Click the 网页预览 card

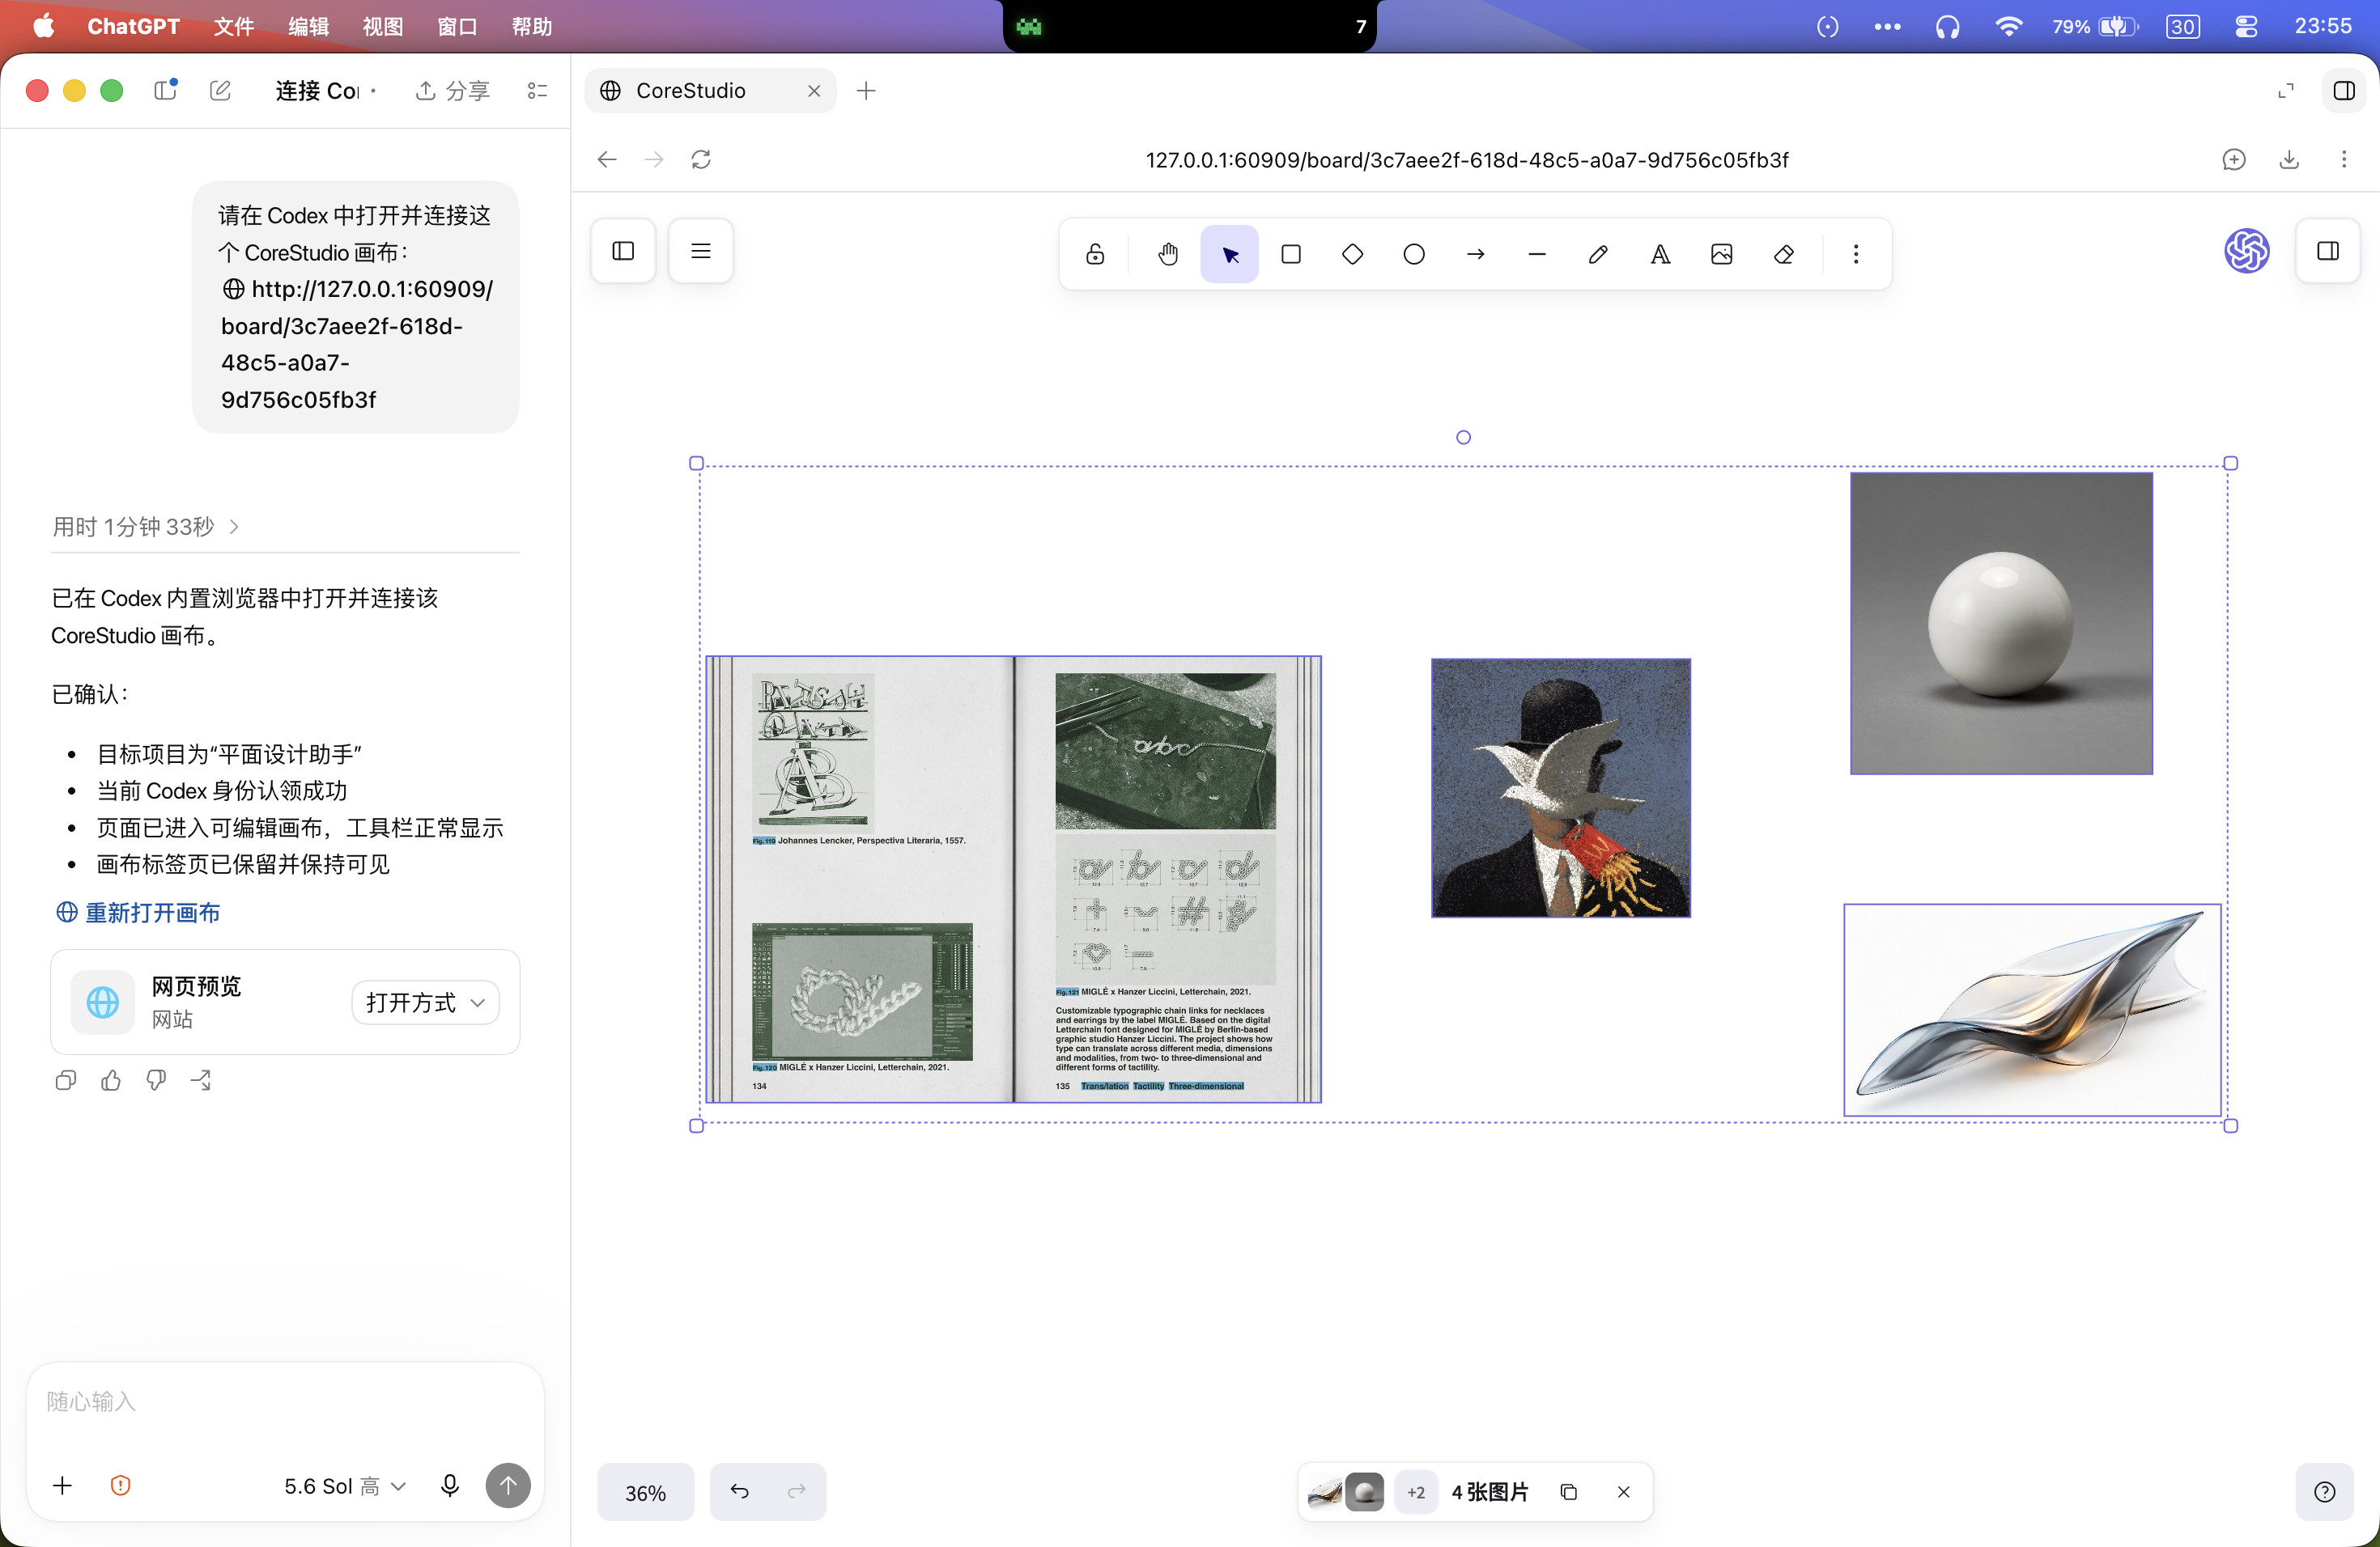click(285, 1002)
